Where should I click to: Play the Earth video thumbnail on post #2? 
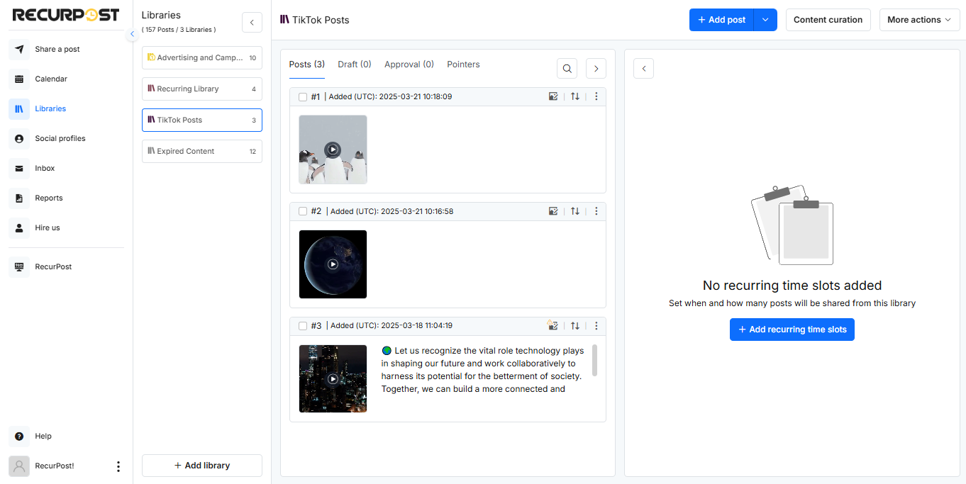(333, 264)
